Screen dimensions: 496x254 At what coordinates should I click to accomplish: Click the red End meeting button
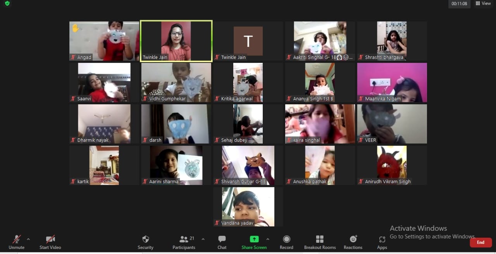[x=480, y=242]
